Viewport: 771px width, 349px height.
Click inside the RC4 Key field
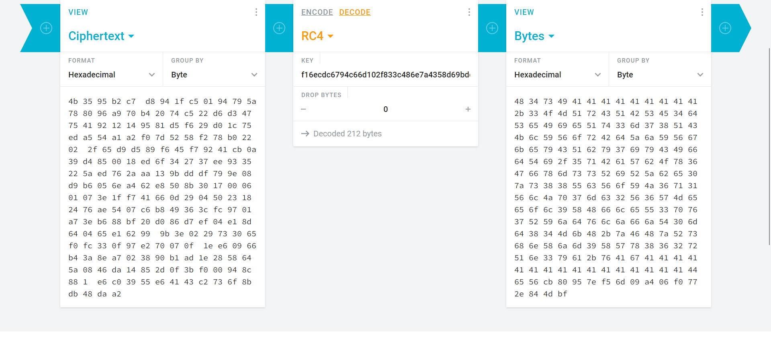click(386, 75)
